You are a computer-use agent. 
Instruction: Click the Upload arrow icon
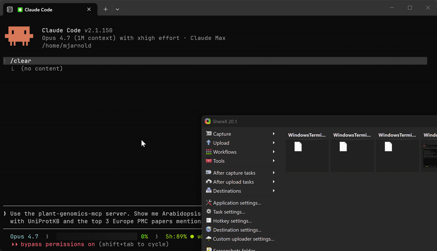tap(209, 142)
